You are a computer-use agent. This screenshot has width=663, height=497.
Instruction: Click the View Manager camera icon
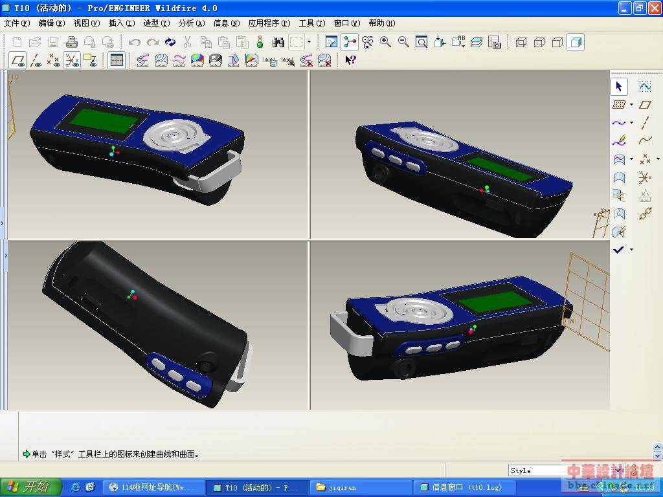[x=494, y=42]
